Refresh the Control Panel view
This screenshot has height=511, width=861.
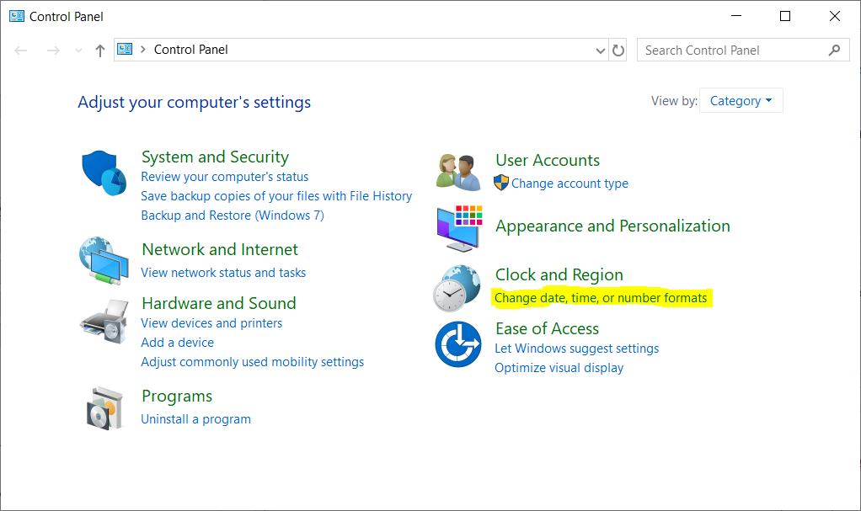click(x=618, y=50)
